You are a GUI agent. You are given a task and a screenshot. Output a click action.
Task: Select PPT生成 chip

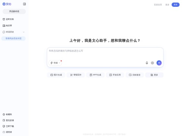coord(96,75)
